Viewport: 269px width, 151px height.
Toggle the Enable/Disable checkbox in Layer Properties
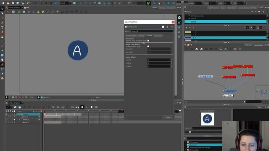coord(126,27)
